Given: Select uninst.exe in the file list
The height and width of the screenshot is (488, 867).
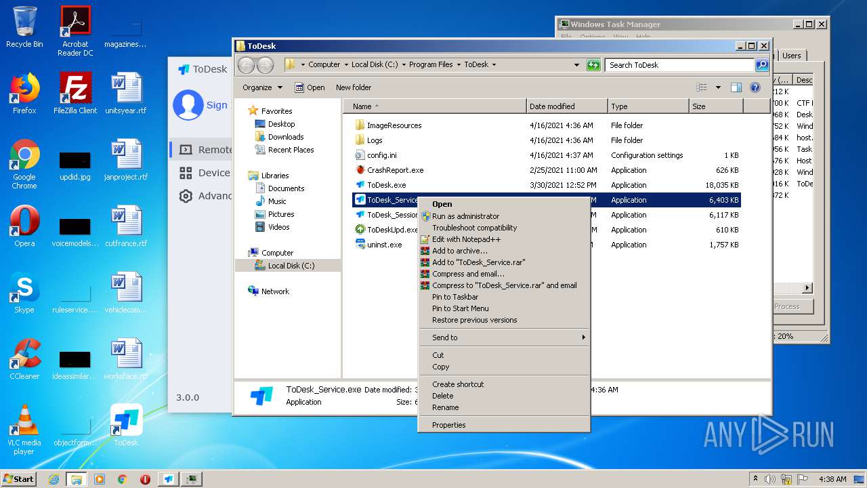Looking at the screenshot, I should click(384, 245).
